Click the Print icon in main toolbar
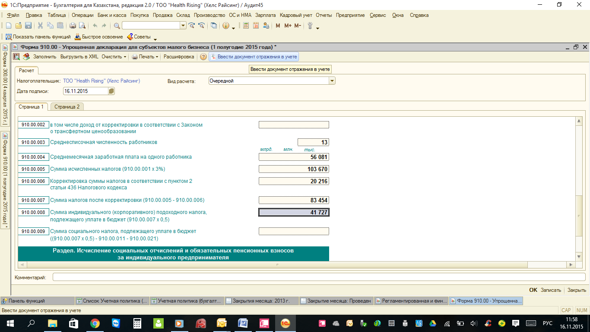This screenshot has width=590, height=332. click(x=73, y=26)
